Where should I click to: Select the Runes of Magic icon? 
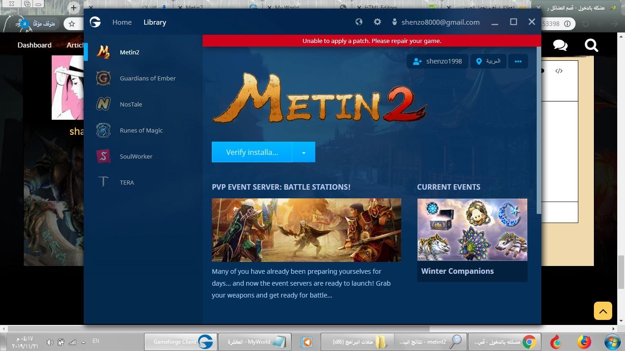[103, 130]
